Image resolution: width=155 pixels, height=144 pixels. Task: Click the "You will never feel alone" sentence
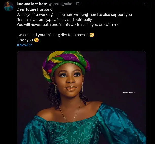pos(68,25)
